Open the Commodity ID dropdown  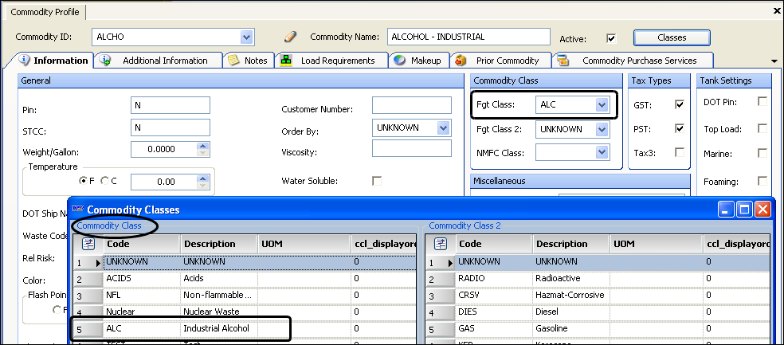pos(246,37)
